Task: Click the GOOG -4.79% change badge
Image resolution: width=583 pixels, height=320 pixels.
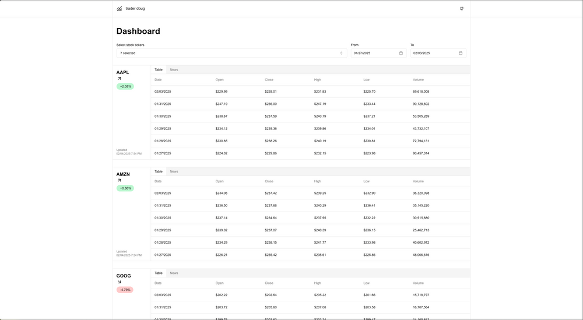Action: coord(125,290)
